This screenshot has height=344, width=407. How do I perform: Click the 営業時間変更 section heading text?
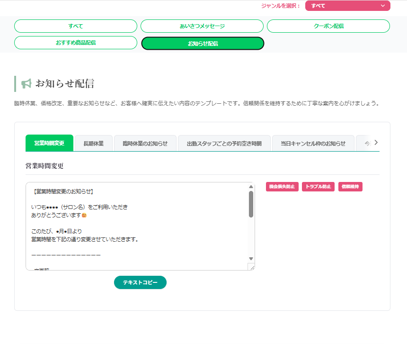click(x=44, y=166)
